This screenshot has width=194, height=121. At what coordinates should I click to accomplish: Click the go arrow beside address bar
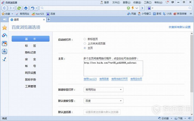click(142, 8)
